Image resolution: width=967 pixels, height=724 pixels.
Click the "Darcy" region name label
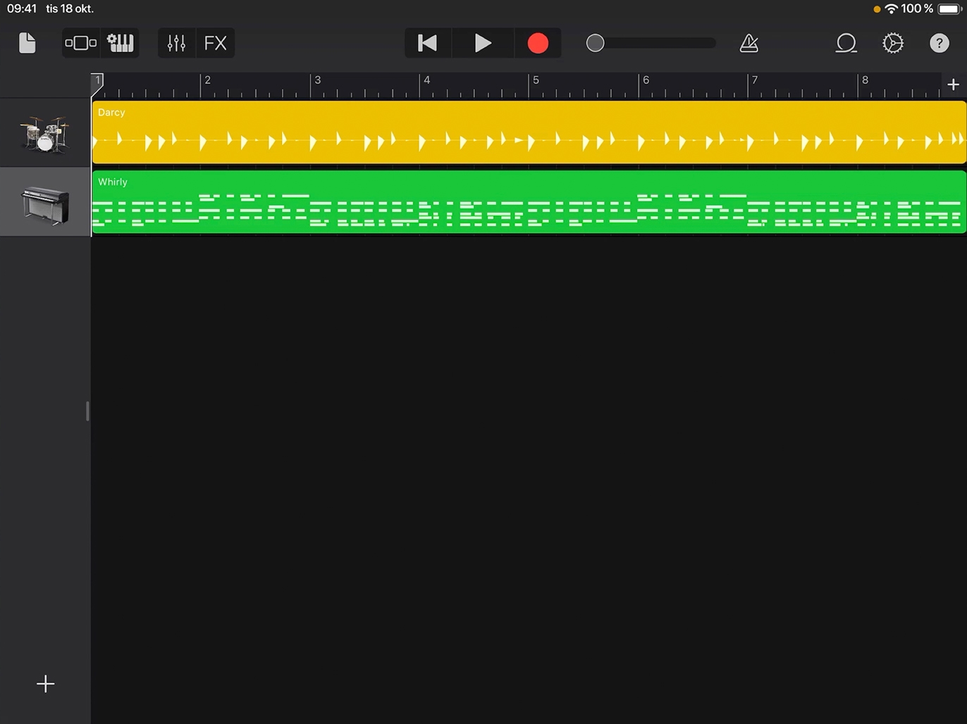point(111,112)
